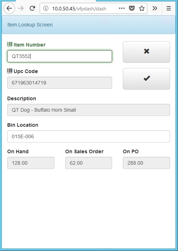Click the checkmark confirm button
178x251 pixels.
pyautogui.click(x=146, y=79)
